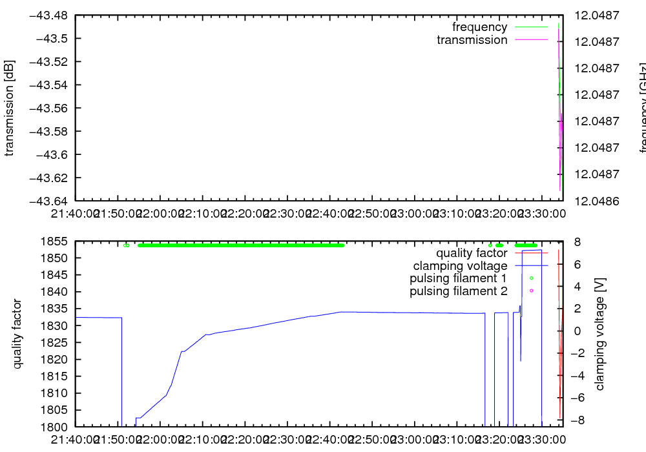Click the 12.0486 tick on frequency axis
This screenshot has height=452, width=646.
pos(596,201)
